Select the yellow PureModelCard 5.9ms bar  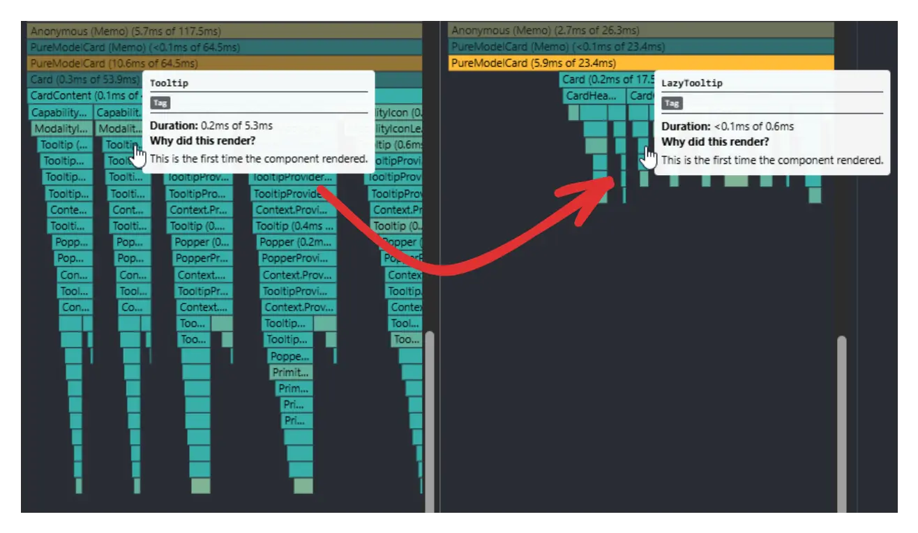click(641, 63)
